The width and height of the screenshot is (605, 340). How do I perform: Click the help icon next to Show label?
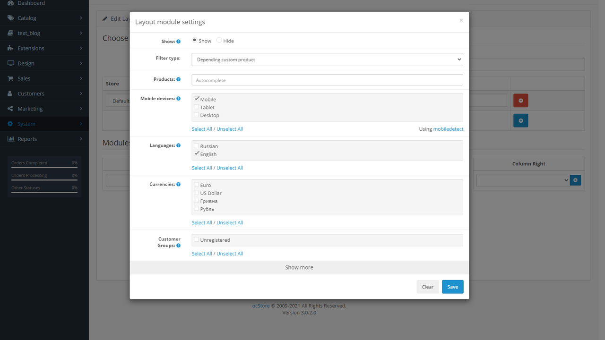click(x=179, y=42)
